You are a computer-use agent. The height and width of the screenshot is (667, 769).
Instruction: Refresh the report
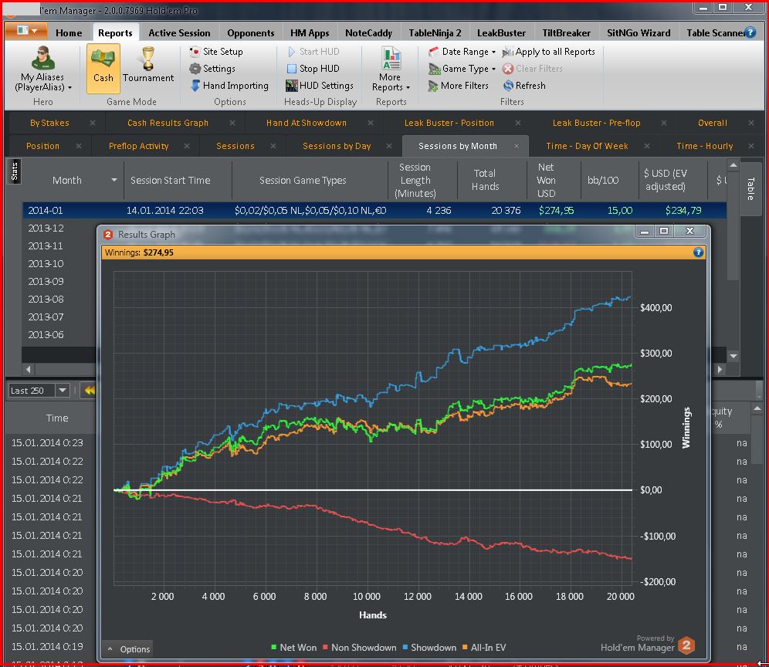pyautogui.click(x=523, y=86)
